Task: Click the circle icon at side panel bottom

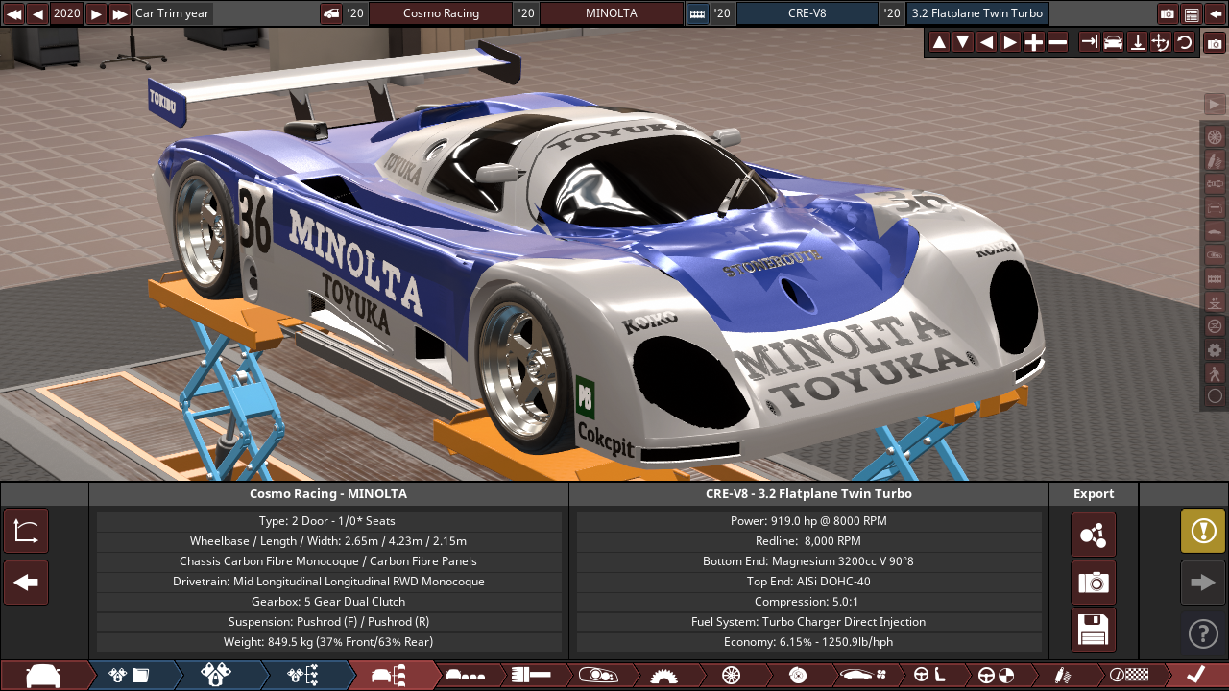Action: pos(1215,396)
